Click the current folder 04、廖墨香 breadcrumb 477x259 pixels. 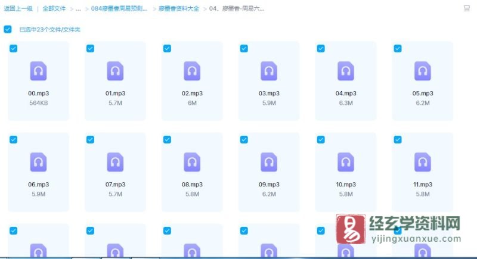(x=237, y=9)
